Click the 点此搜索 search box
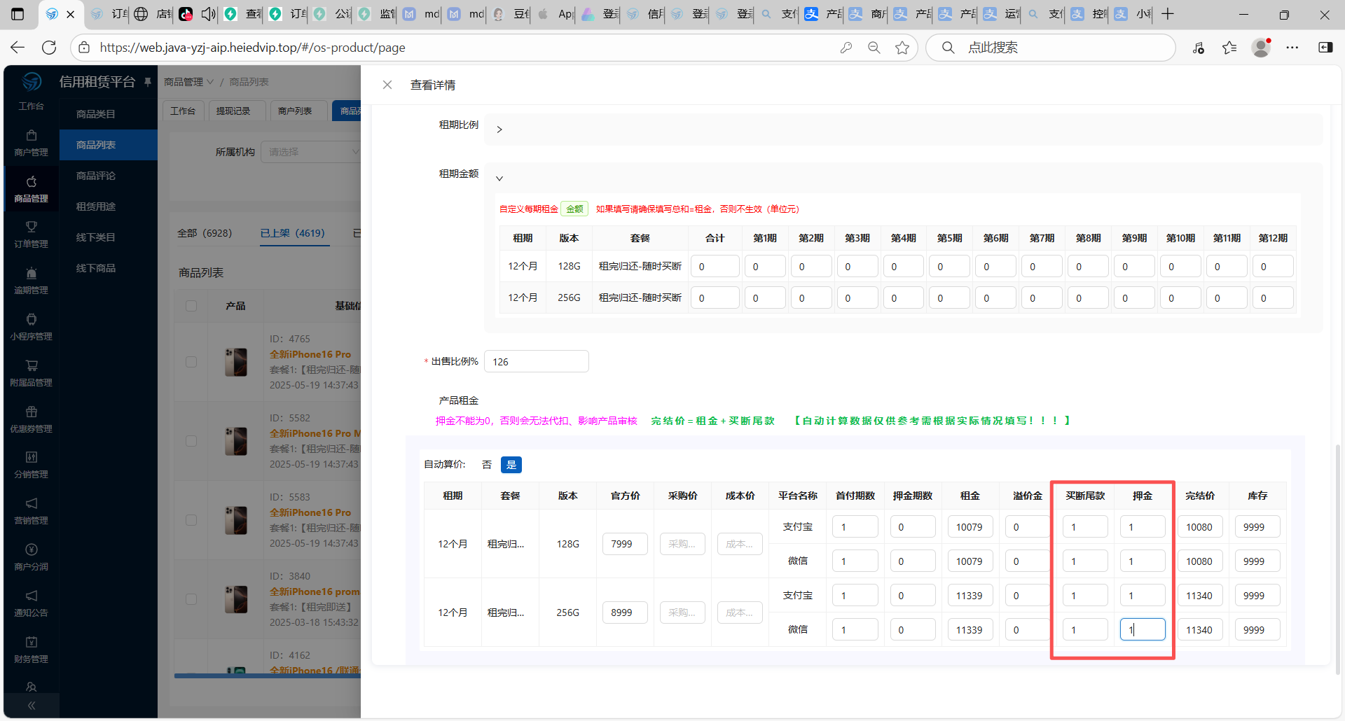This screenshot has height=721, width=1345. pyautogui.click(x=1051, y=48)
